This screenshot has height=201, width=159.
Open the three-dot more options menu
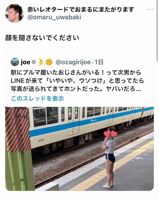coord(150,9)
